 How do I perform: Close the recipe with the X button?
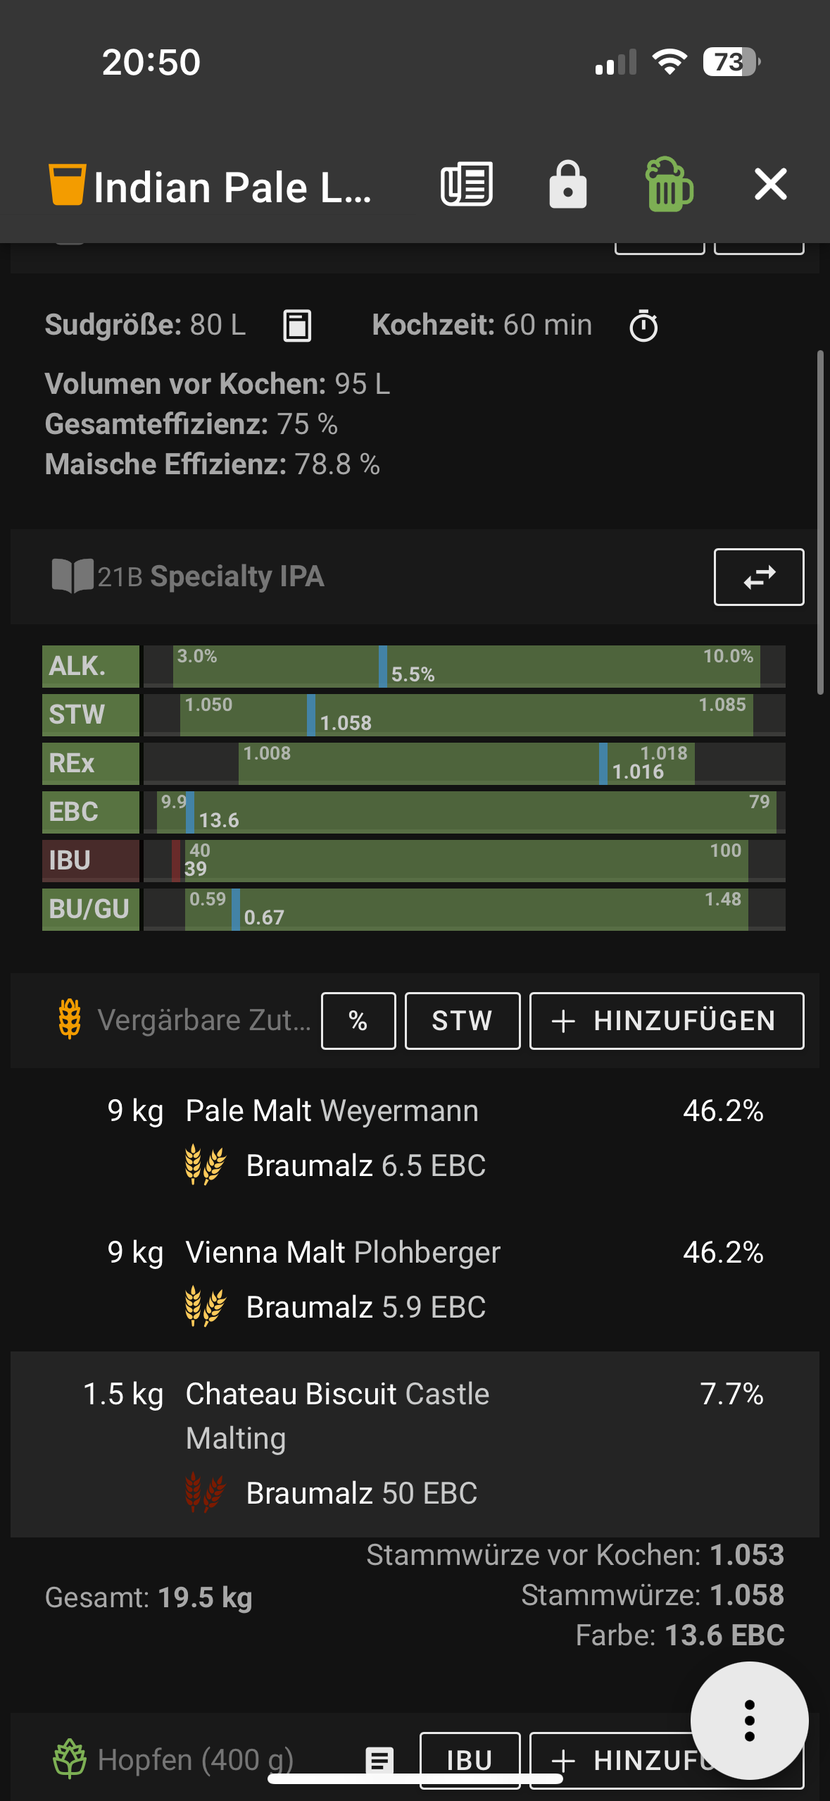coord(770,185)
